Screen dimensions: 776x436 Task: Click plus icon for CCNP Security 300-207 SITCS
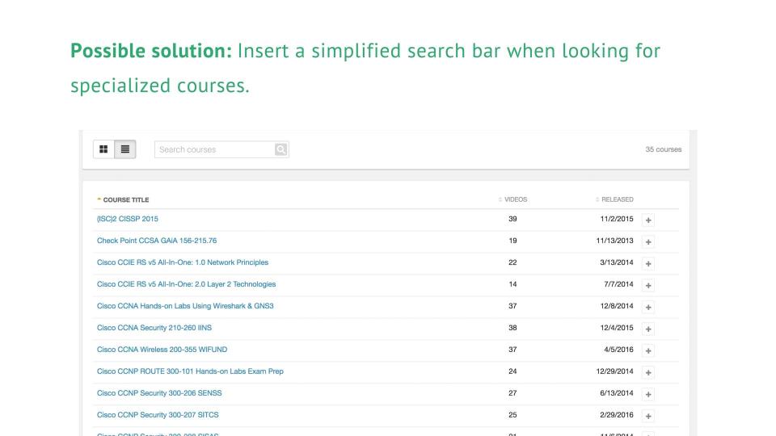pos(648,416)
